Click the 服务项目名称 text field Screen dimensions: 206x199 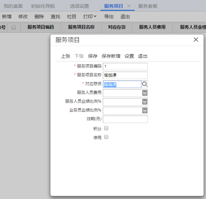tap(125, 75)
